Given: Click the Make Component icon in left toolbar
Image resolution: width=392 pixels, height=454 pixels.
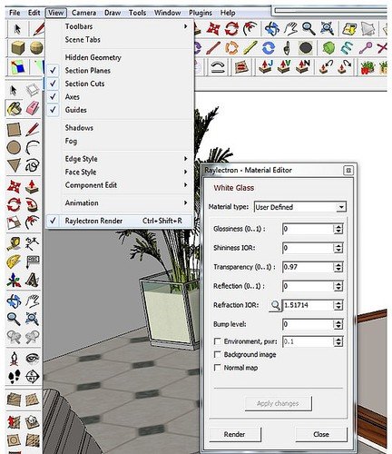Looking at the screenshot, I should [x=32, y=90].
